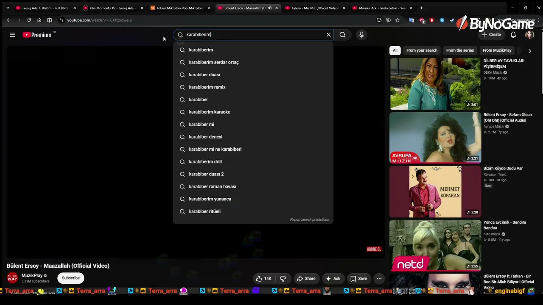Open the browser reading mode icon
The height and width of the screenshot is (305, 543).
point(49,20)
